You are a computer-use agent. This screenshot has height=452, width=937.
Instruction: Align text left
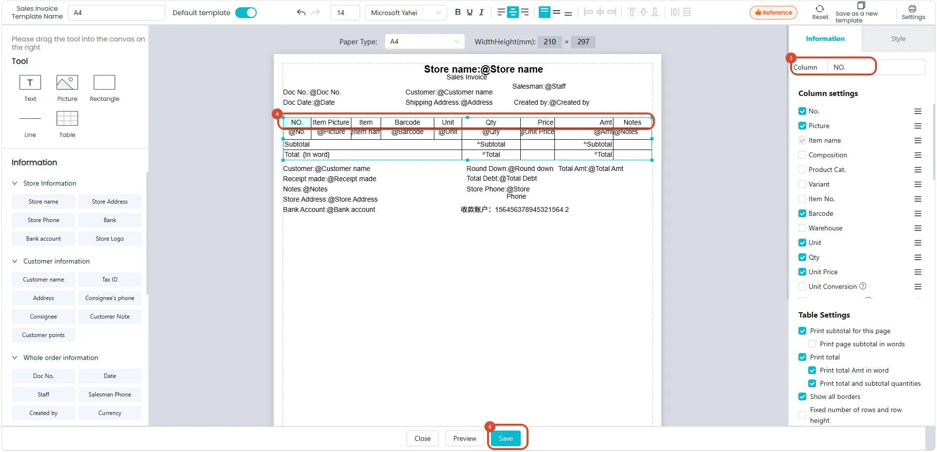(501, 12)
